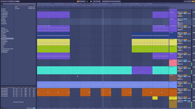Open the Plug-ins category
This screenshot has height=109, width=195.
click(4, 18)
